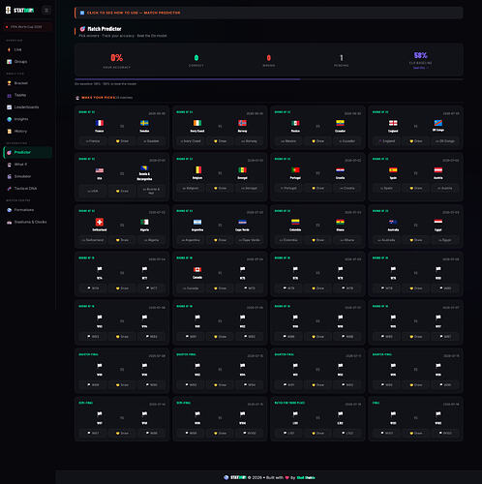Screen dimensions: 482x484
Task: Open the Leaderboards sidebar icon
Action: tap(10, 107)
